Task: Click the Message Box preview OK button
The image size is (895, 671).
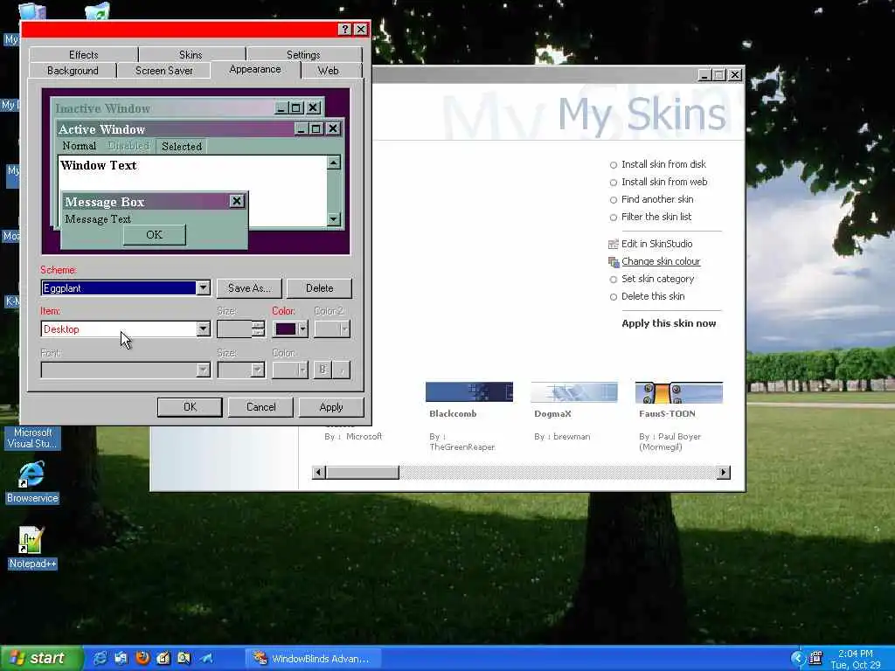Action: [154, 234]
